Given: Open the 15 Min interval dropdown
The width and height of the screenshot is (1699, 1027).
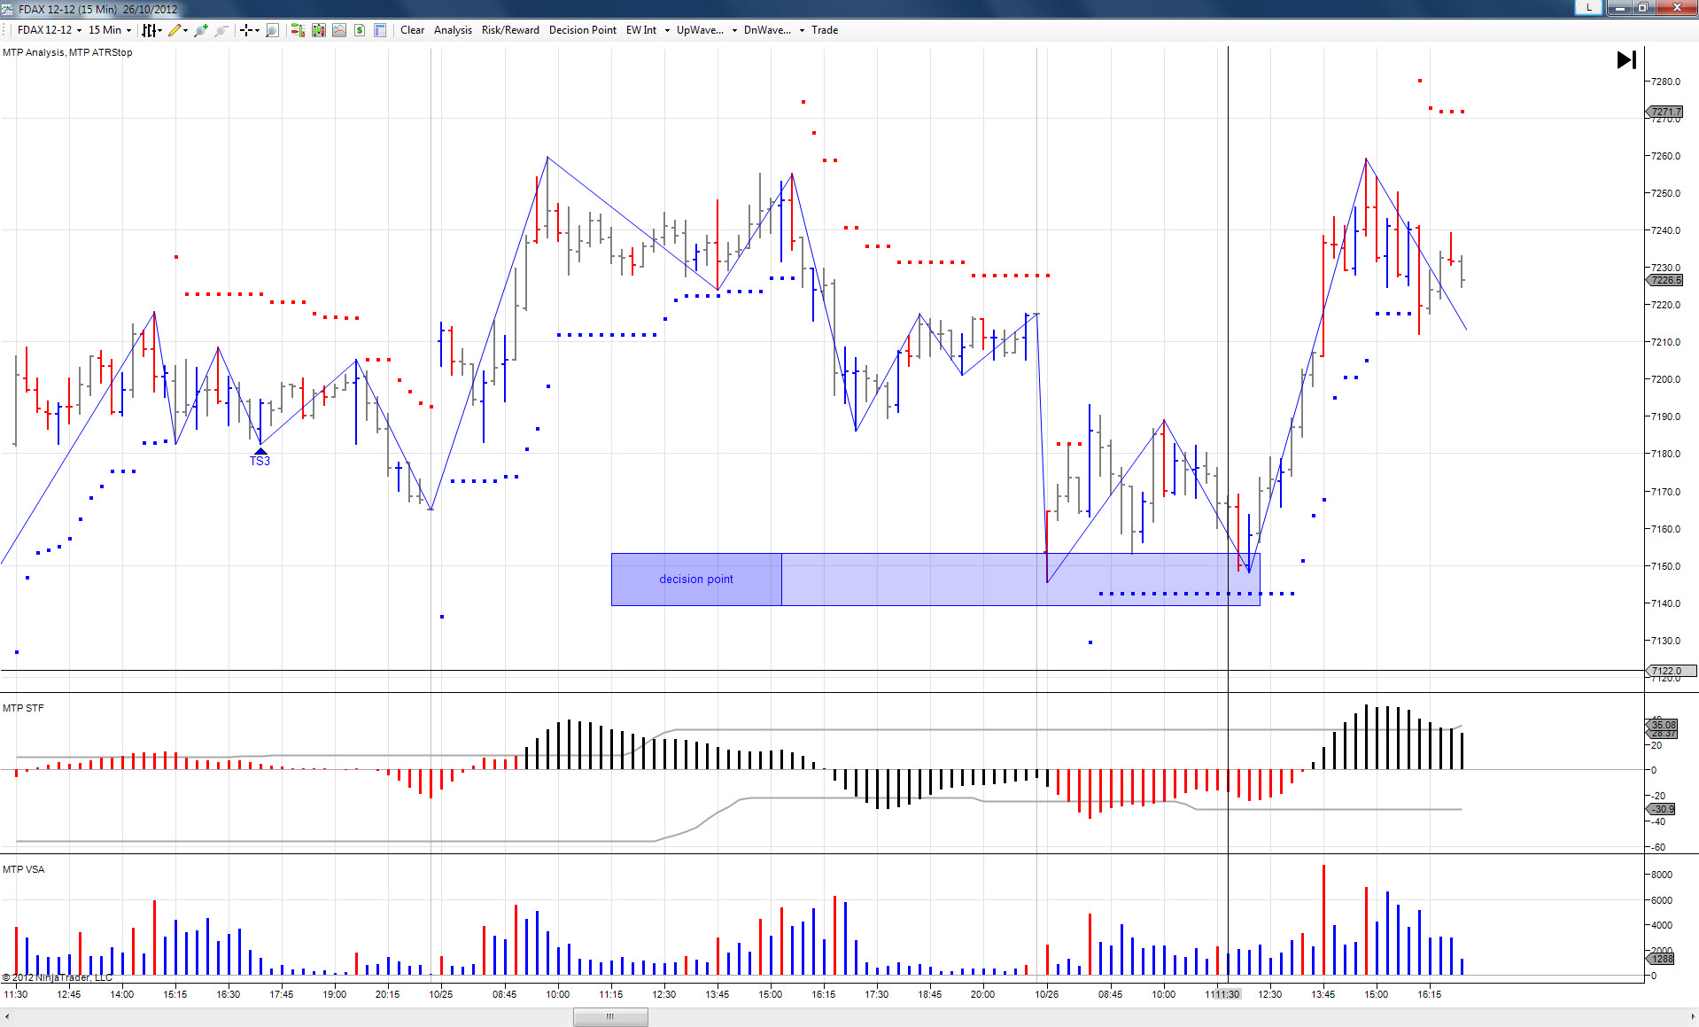Looking at the screenshot, I should 110,30.
